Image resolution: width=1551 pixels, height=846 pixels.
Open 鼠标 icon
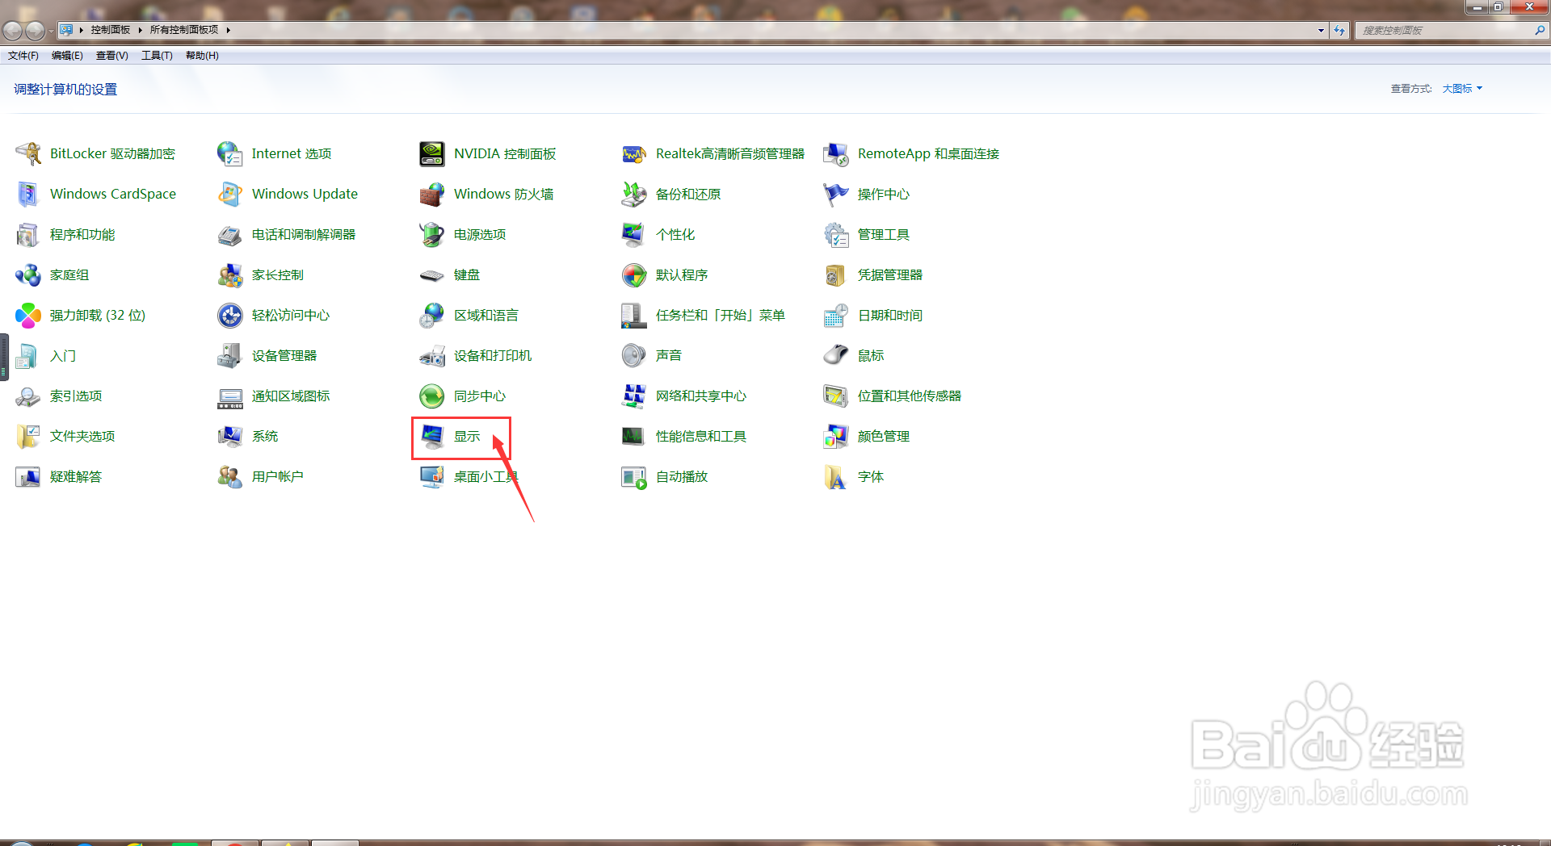[836, 355]
